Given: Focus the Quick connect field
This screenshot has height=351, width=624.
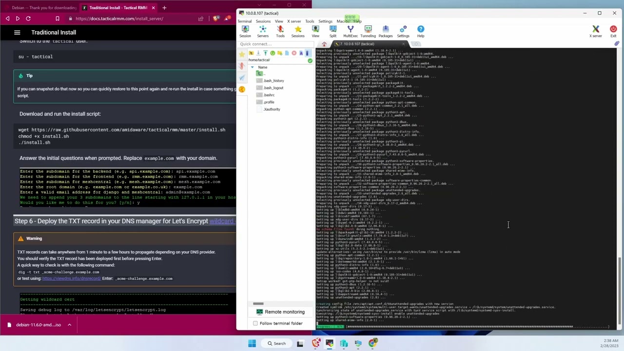Looking at the screenshot, I should pos(275,44).
